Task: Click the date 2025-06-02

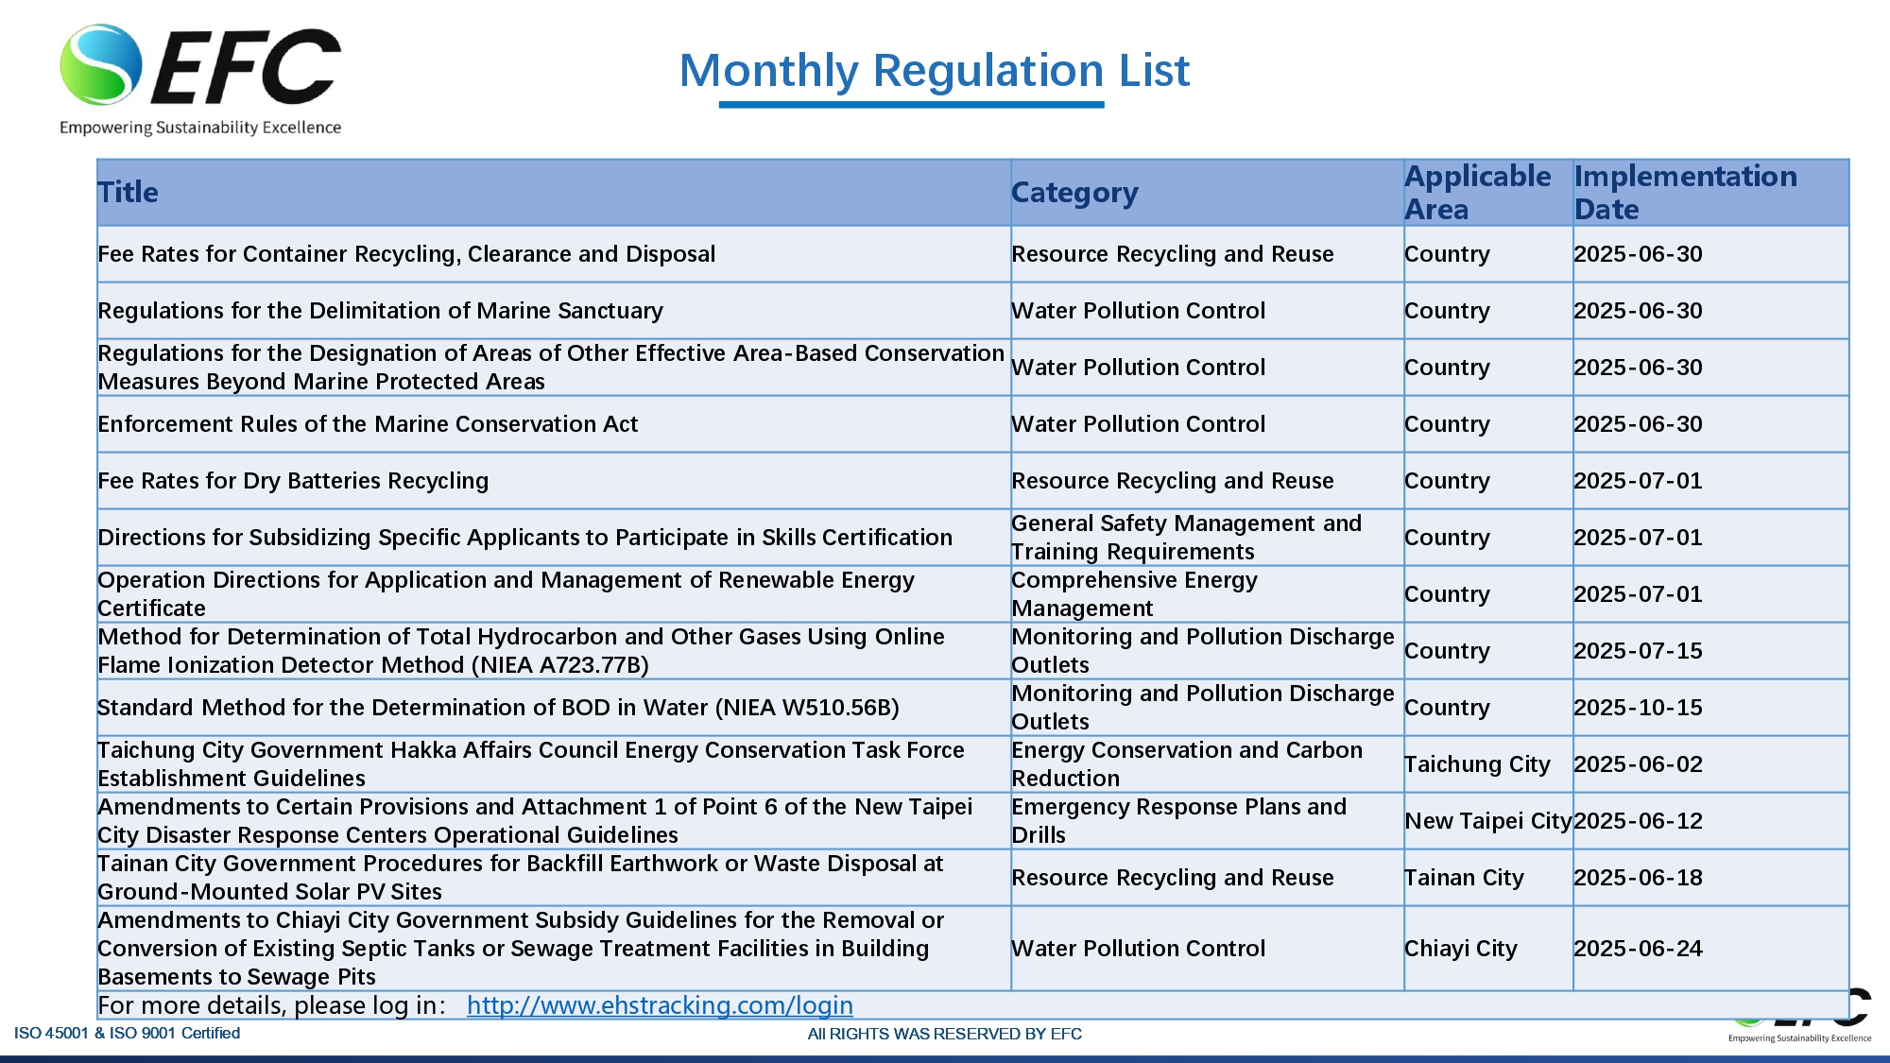Action: point(1638,764)
